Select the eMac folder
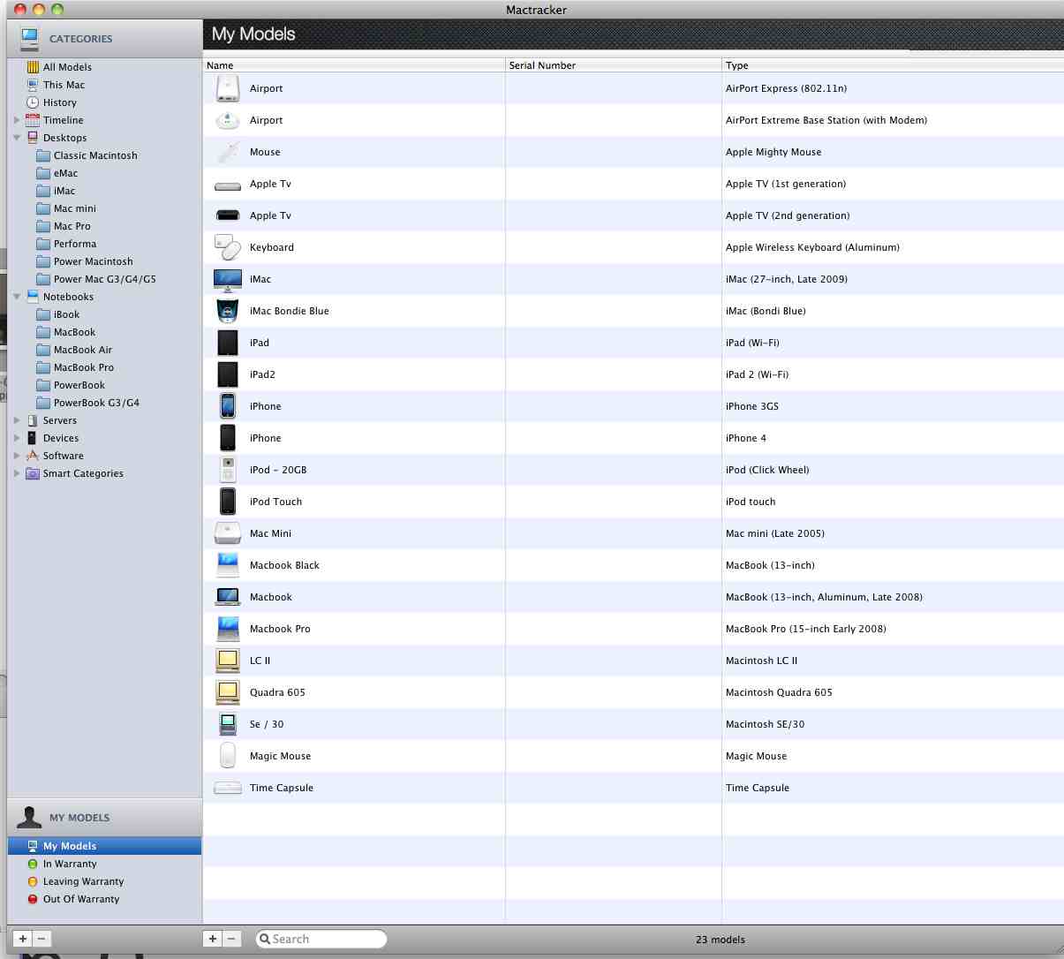Screen dimensions: 1064x959 coord(57,173)
